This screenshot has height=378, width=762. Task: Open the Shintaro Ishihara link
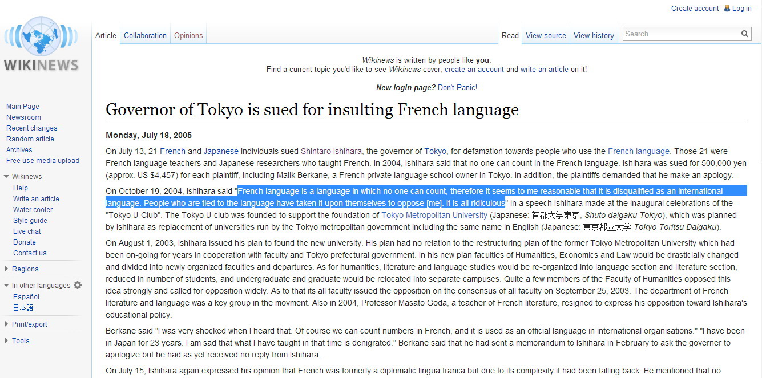[331, 152]
